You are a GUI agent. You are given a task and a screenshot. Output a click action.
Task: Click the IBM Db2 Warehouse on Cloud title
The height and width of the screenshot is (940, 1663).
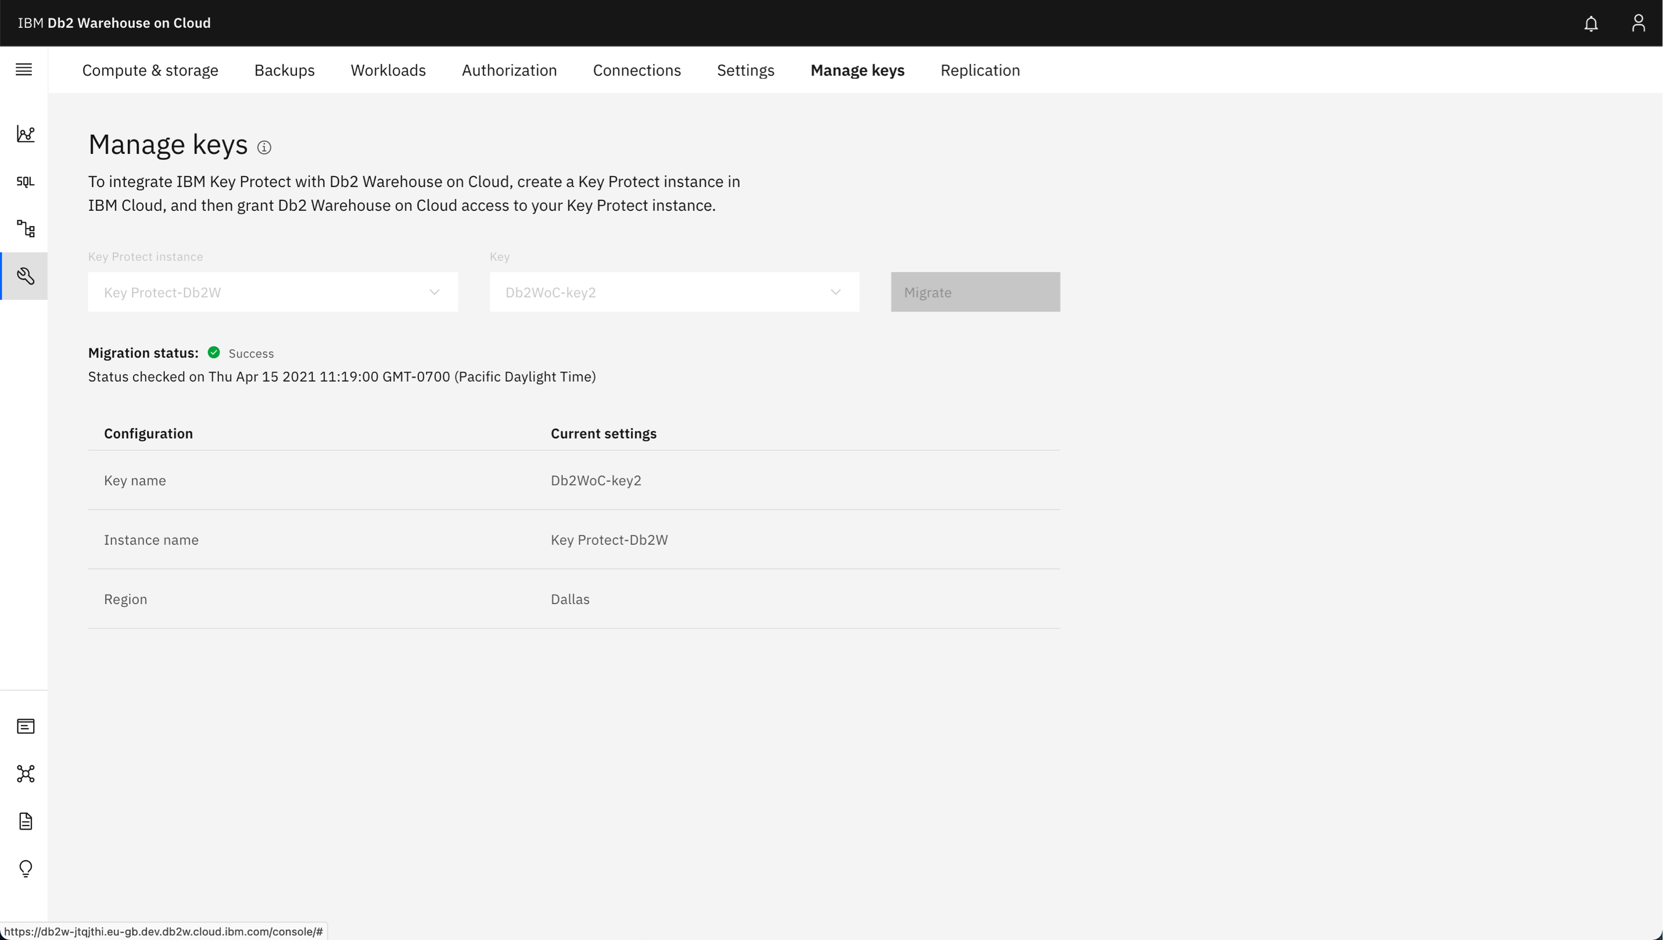click(x=114, y=23)
